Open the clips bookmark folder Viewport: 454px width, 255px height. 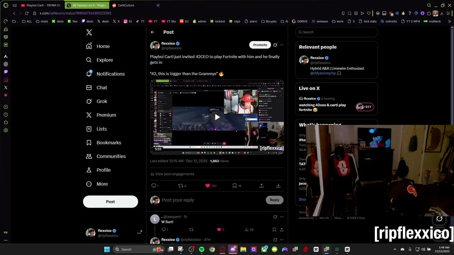(x=234, y=21)
